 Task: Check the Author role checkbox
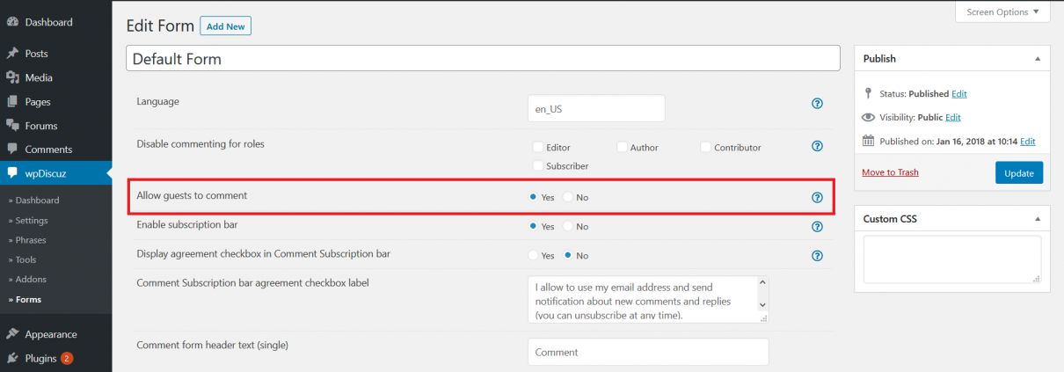pos(622,147)
